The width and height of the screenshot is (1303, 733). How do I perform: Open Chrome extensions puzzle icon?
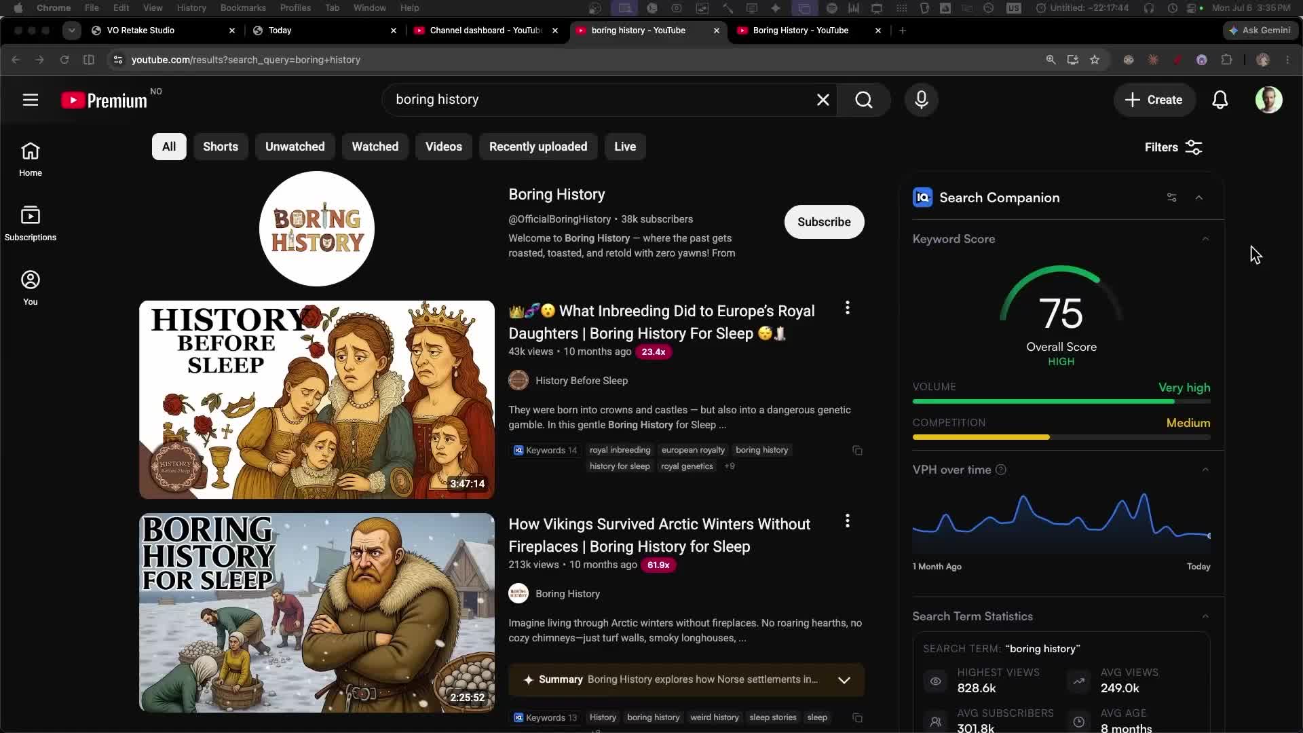1226,60
